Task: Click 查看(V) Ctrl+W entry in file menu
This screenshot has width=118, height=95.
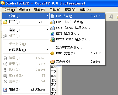Action: (x=25, y=64)
